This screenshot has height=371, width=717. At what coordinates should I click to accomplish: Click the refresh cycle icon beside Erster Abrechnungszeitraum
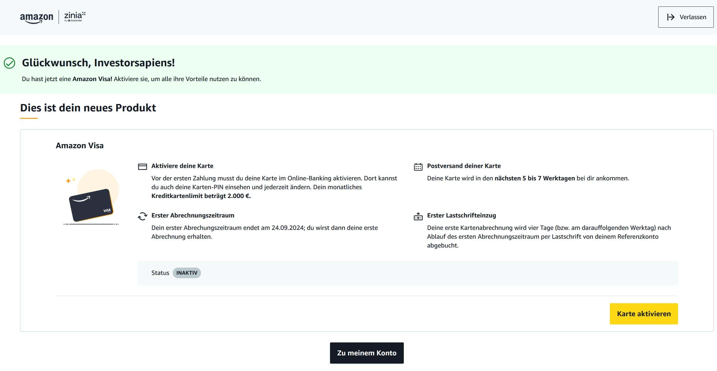[x=143, y=216]
